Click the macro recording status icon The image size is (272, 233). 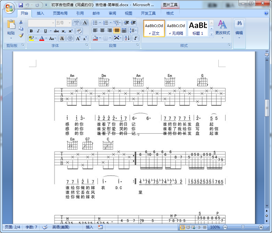[100, 227]
